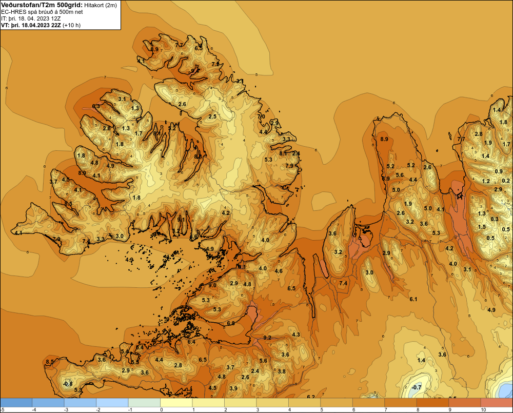This screenshot has height=413, width=513.
Task: Click the 1.5 temperature value
Action: [482, 227]
